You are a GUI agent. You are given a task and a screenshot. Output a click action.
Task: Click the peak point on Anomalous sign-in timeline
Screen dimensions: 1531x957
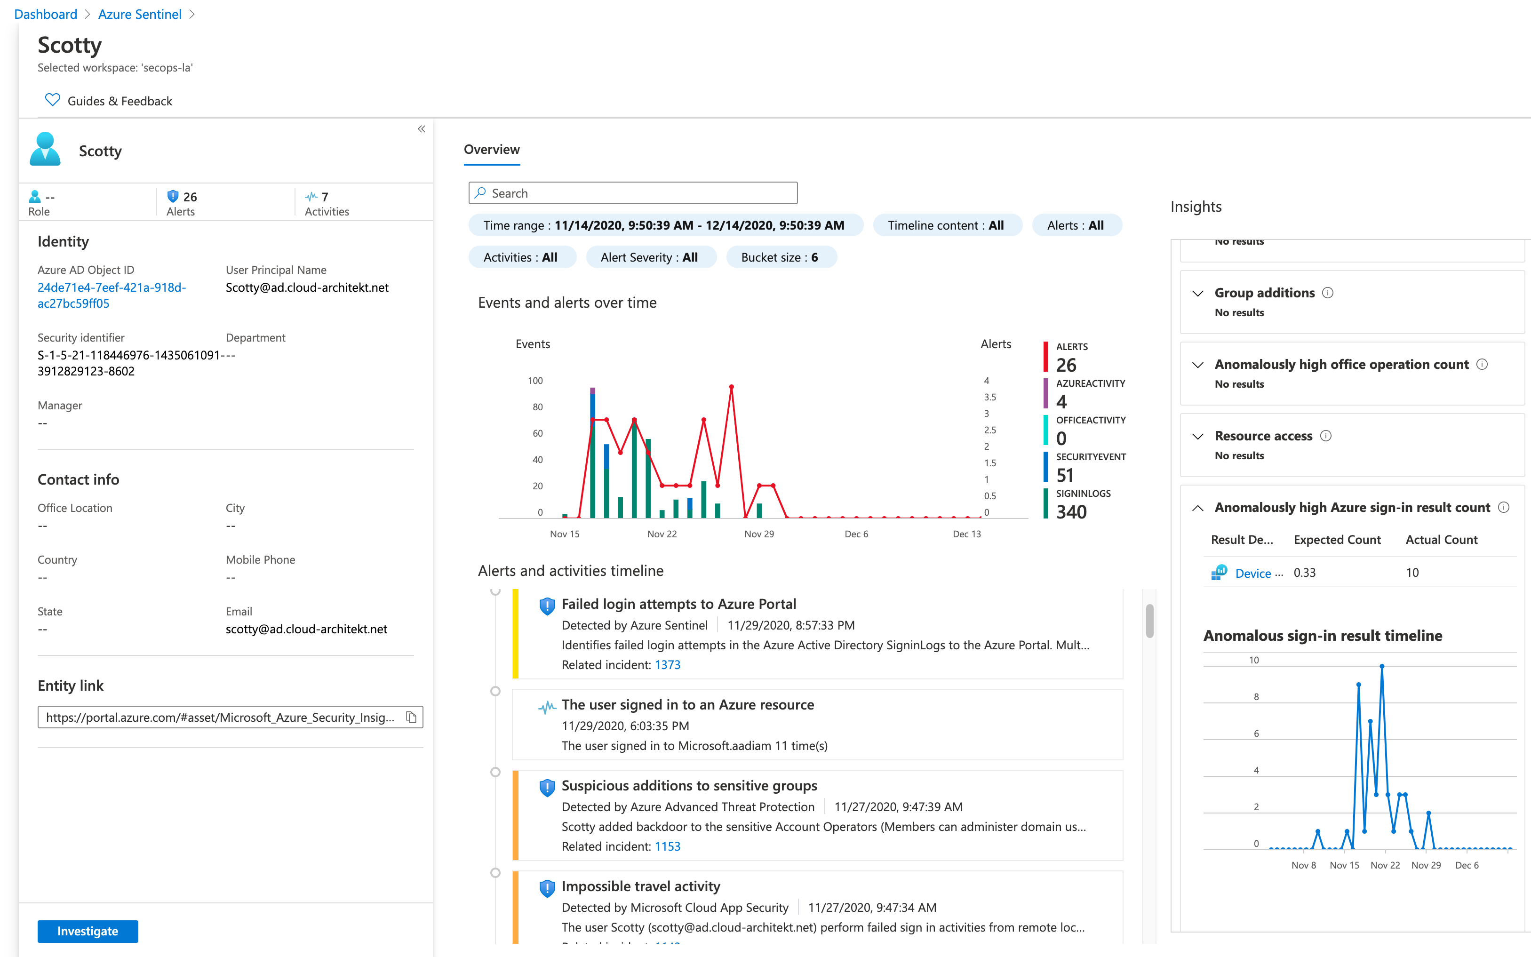coord(1382,667)
